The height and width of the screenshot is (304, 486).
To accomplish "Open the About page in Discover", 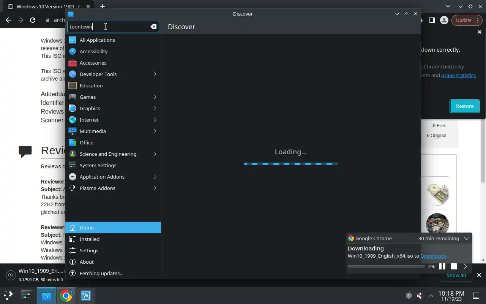I will click(x=113, y=262).
